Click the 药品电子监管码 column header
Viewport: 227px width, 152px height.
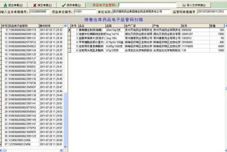click(x=24, y=26)
